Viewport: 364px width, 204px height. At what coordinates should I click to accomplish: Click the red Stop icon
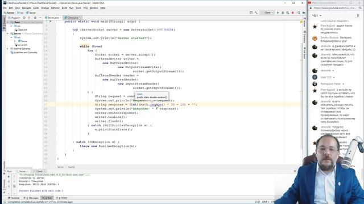coord(293,12)
